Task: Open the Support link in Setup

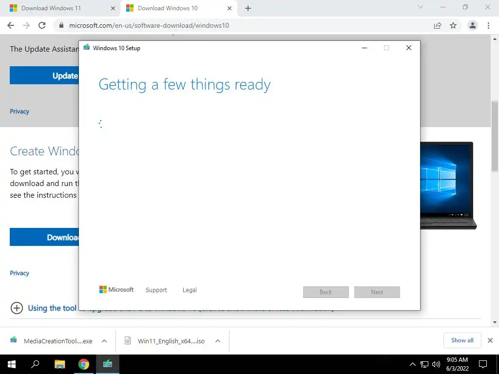Action: [x=156, y=290]
